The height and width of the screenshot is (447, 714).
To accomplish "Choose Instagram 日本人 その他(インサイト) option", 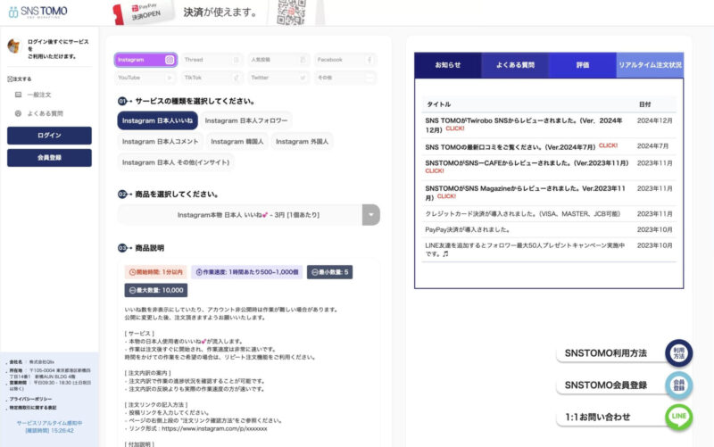I will pyautogui.click(x=176, y=162).
